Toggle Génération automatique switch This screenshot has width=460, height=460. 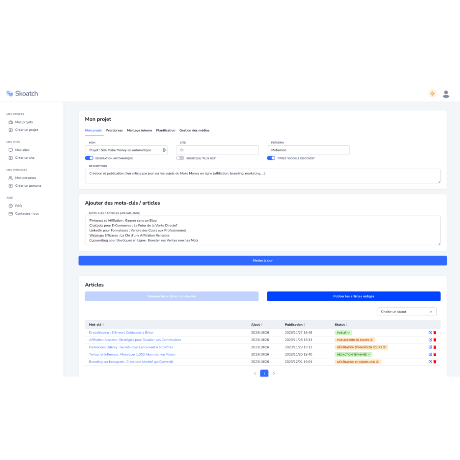[89, 158]
